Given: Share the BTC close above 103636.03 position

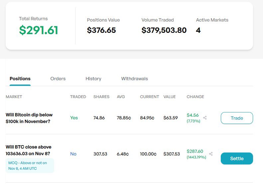Looking at the screenshot, I should coord(211,154).
